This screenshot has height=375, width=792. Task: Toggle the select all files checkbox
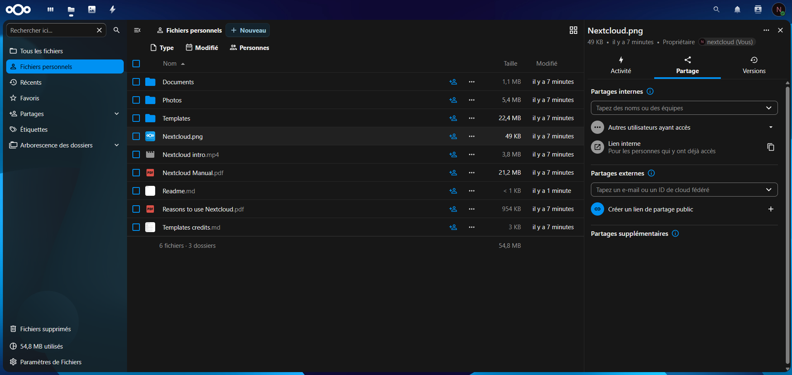[136, 64]
